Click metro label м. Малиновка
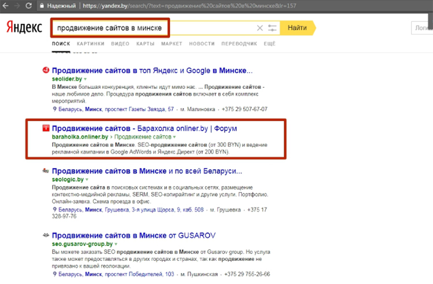Screen dimensions: 433x284 click(x=197, y=109)
